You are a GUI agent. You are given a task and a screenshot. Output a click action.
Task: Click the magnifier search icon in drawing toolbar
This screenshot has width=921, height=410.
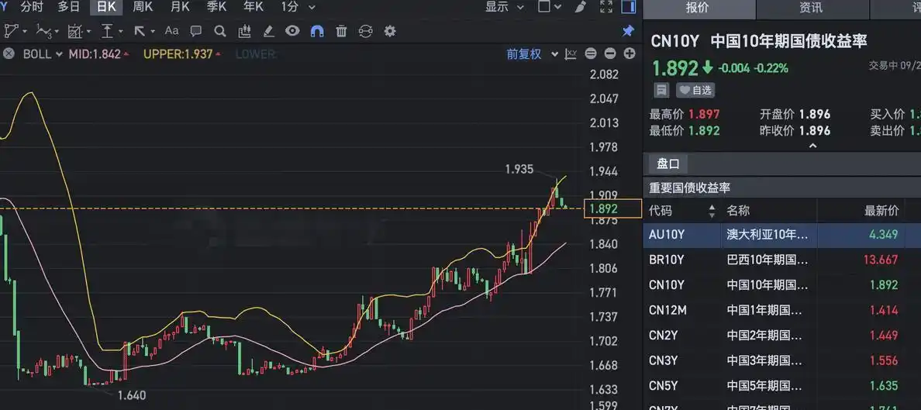[x=220, y=31]
